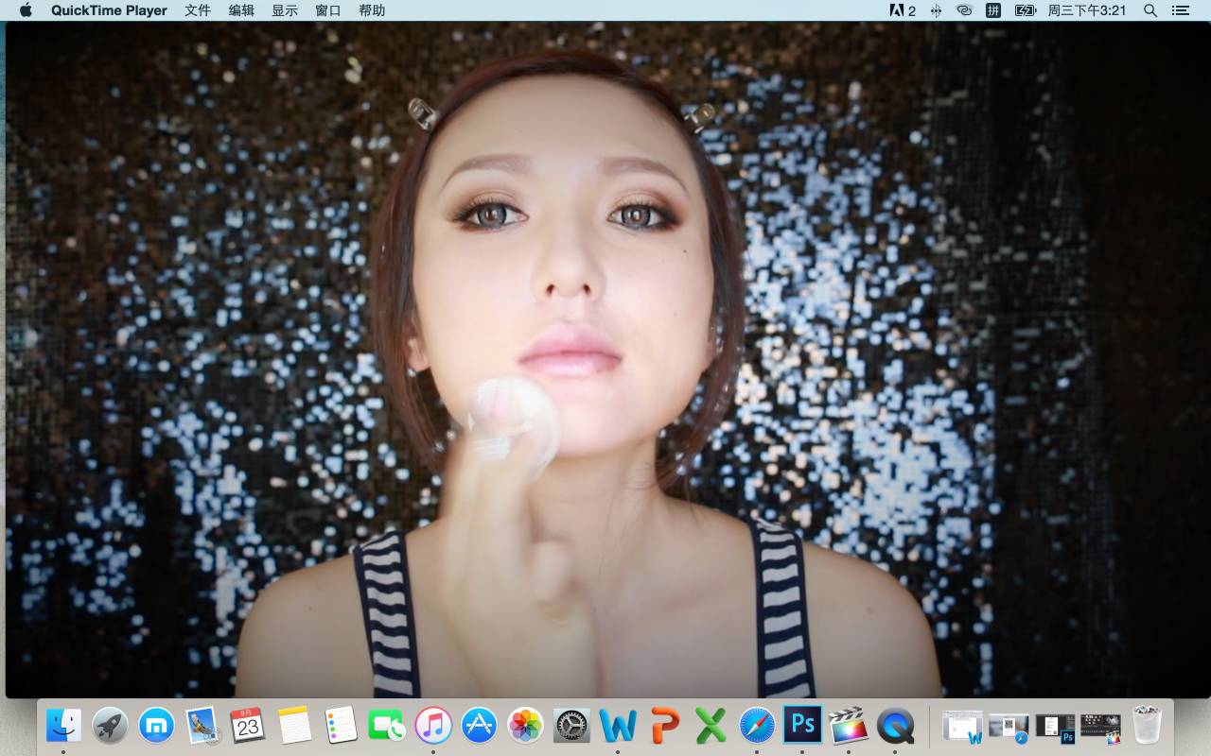Open the Apple menu
This screenshot has width=1211, height=756.
point(26,10)
